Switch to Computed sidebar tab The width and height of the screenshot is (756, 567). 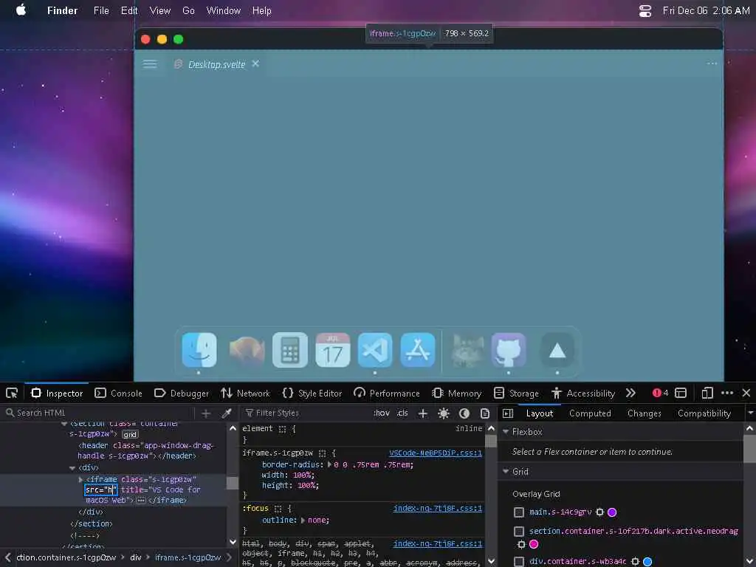(590, 413)
